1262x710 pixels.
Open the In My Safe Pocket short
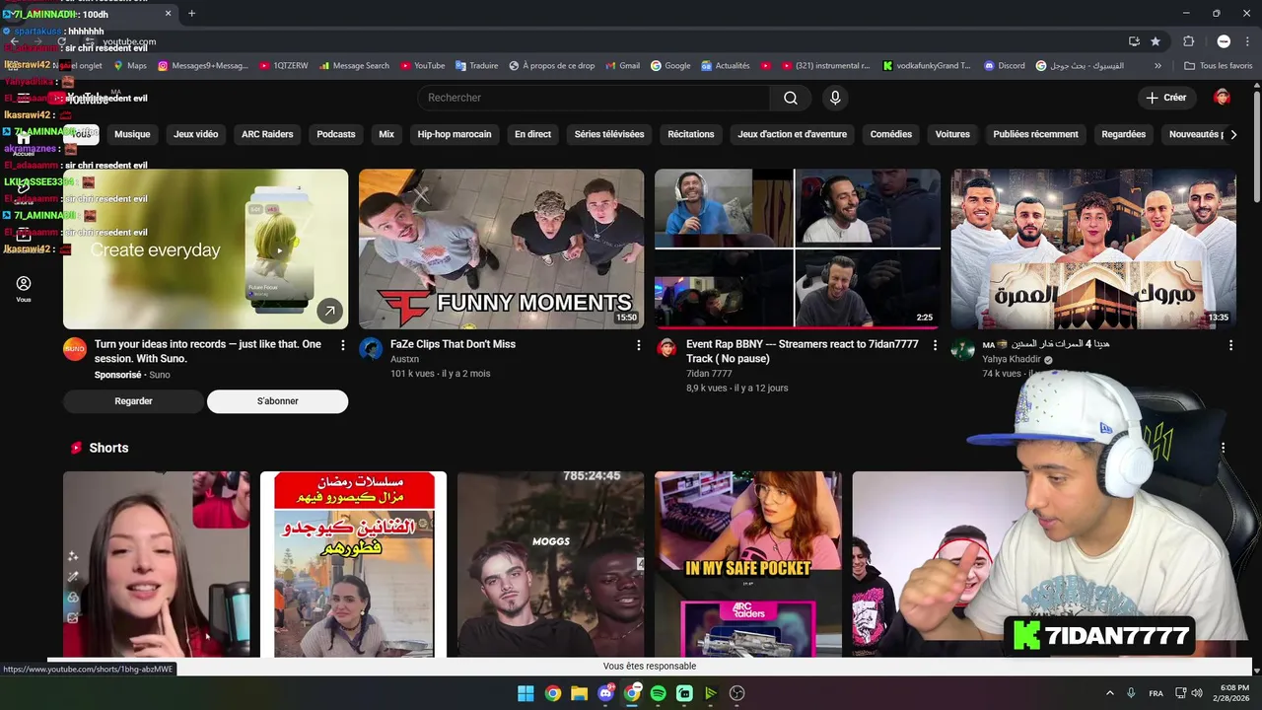pos(747,564)
